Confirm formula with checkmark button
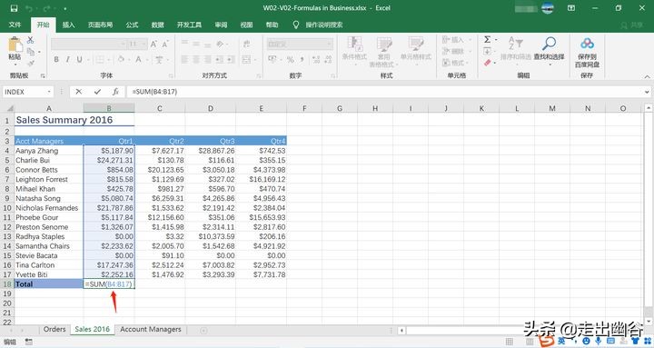 [97, 92]
